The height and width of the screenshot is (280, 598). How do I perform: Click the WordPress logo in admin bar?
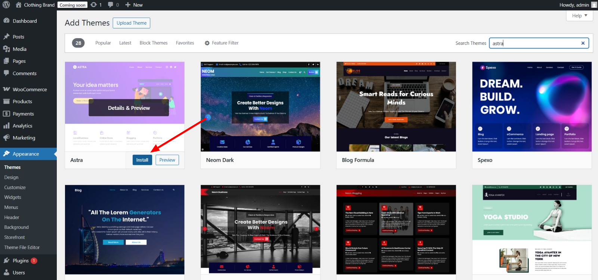point(6,5)
